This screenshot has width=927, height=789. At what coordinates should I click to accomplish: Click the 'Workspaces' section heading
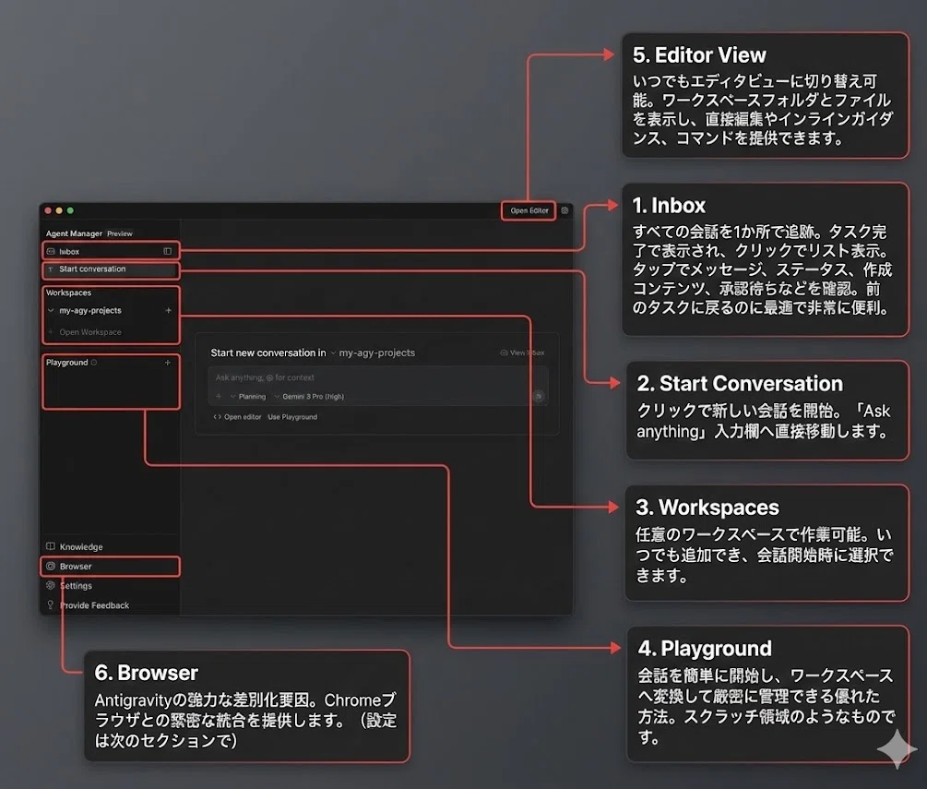[x=68, y=293]
